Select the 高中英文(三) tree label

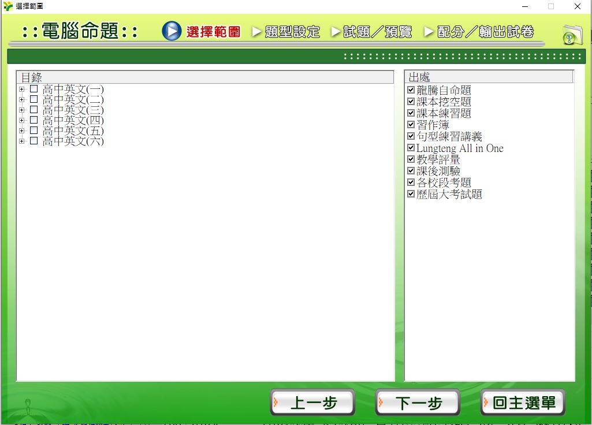[73, 110]
